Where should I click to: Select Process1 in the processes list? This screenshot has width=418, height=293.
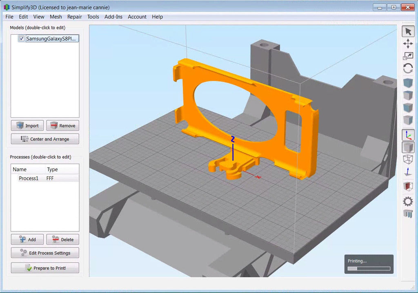click(x=45, y=178)
